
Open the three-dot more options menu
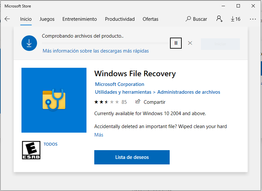[253, 19]
